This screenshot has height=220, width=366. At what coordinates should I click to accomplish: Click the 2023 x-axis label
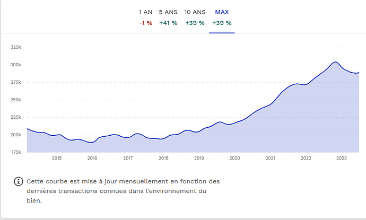[341, 158]
